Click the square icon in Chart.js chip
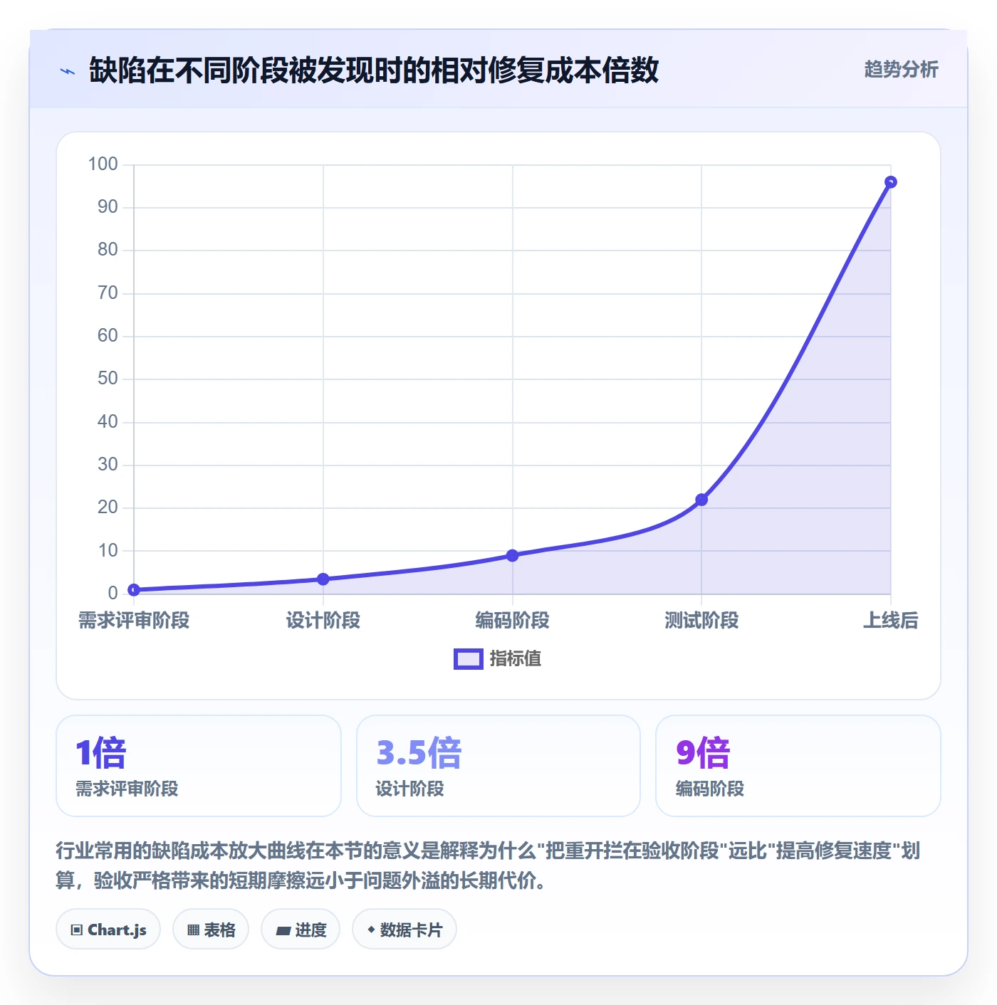This screenshot has width=997, height=1005. (77, 930)
